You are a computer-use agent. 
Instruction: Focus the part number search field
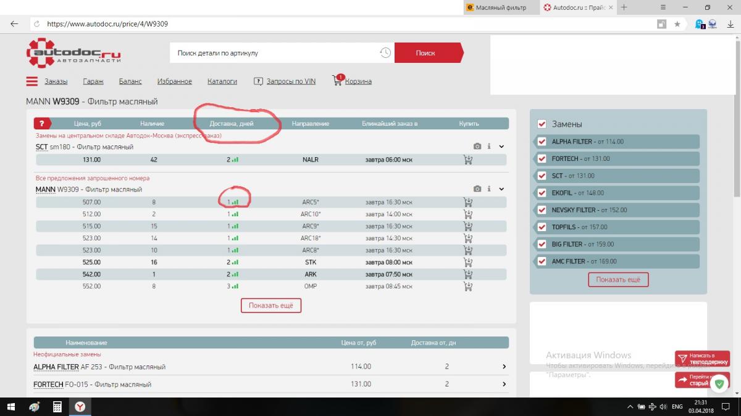pos(275,53)
